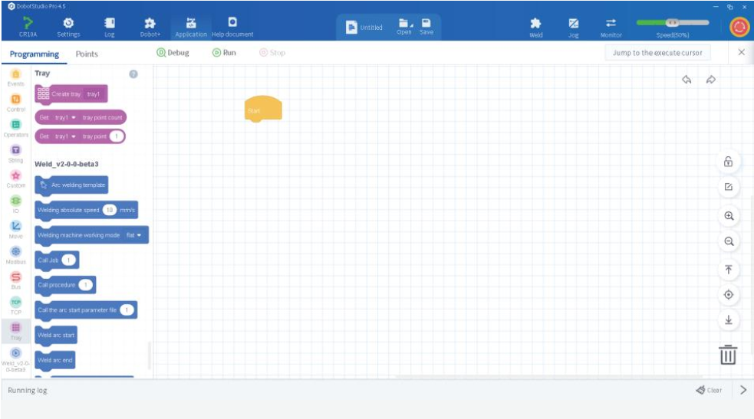Select the Custom block category

(x=16, y=179)
